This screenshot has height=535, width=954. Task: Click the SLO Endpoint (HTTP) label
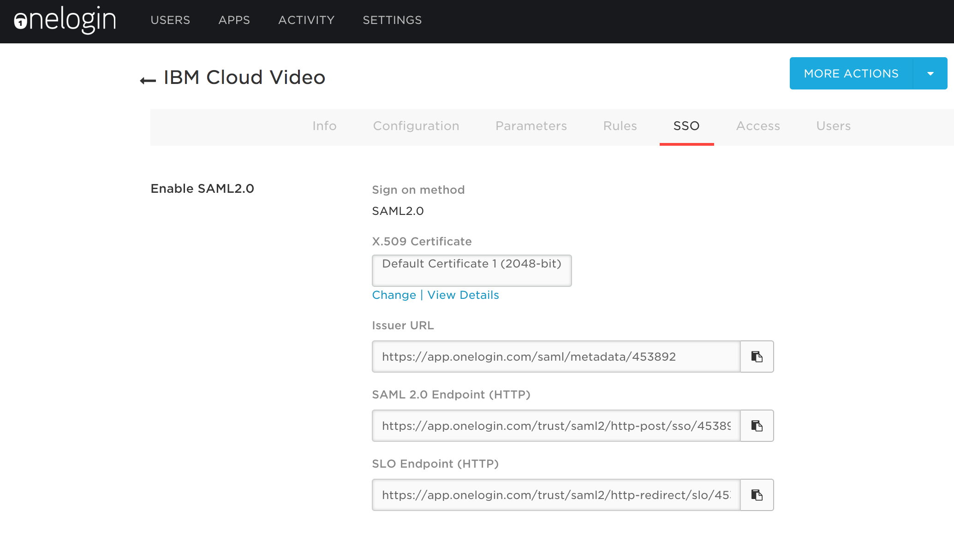(x=435, y=464)
